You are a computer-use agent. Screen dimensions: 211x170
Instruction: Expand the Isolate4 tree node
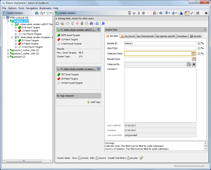(8, 57)
